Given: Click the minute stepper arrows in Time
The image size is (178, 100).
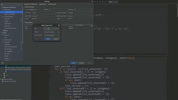Looking at the screenshot, I should coord(58,29).
